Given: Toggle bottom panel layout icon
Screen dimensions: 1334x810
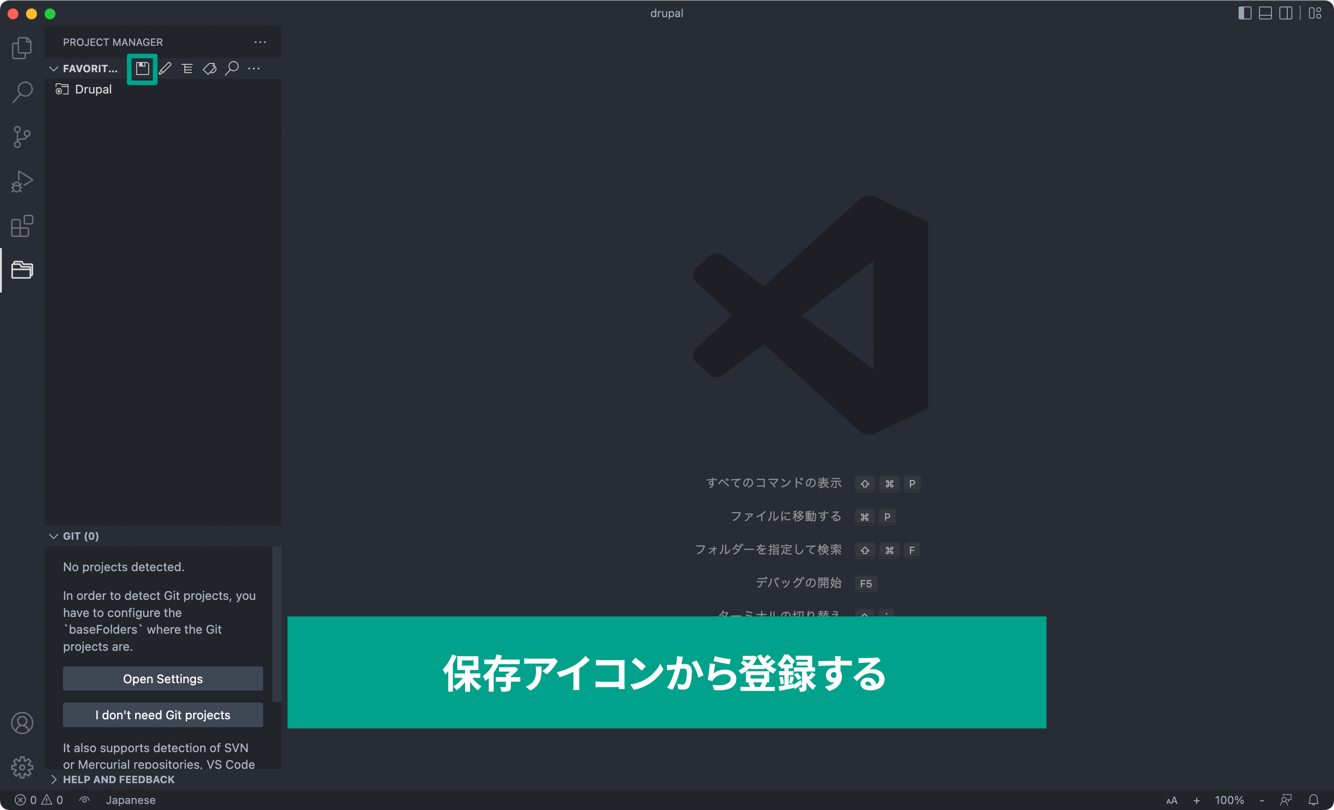Looking at the screenshot, I should pyautogui.click(x=1265, y=13).
